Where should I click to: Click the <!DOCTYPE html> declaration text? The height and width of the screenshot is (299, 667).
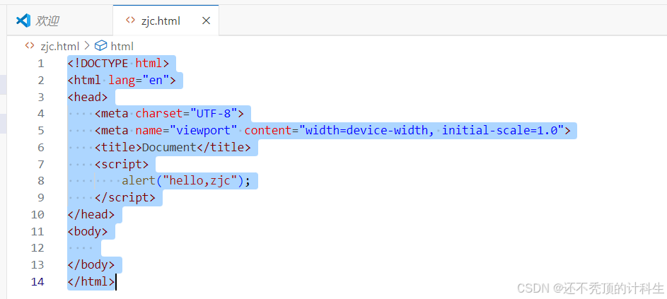(x=119, y=64)
